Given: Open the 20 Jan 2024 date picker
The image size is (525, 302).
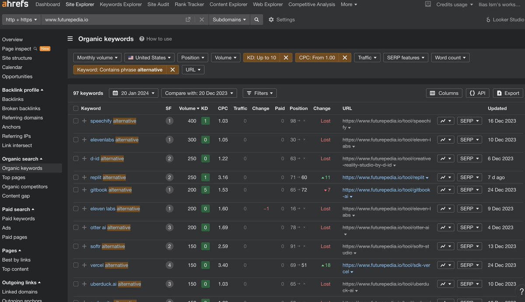Looking at the screenshot, I should coord(133,93).
